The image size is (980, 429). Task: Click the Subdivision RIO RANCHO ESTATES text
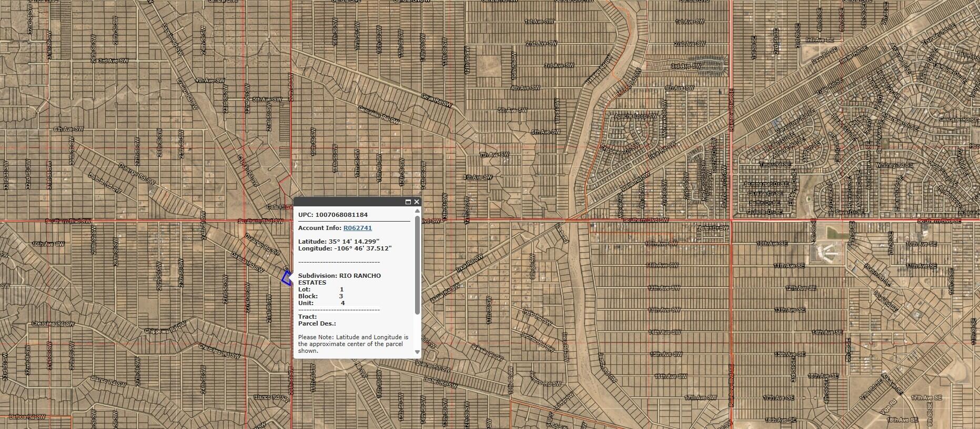click(x=339, y=279)
